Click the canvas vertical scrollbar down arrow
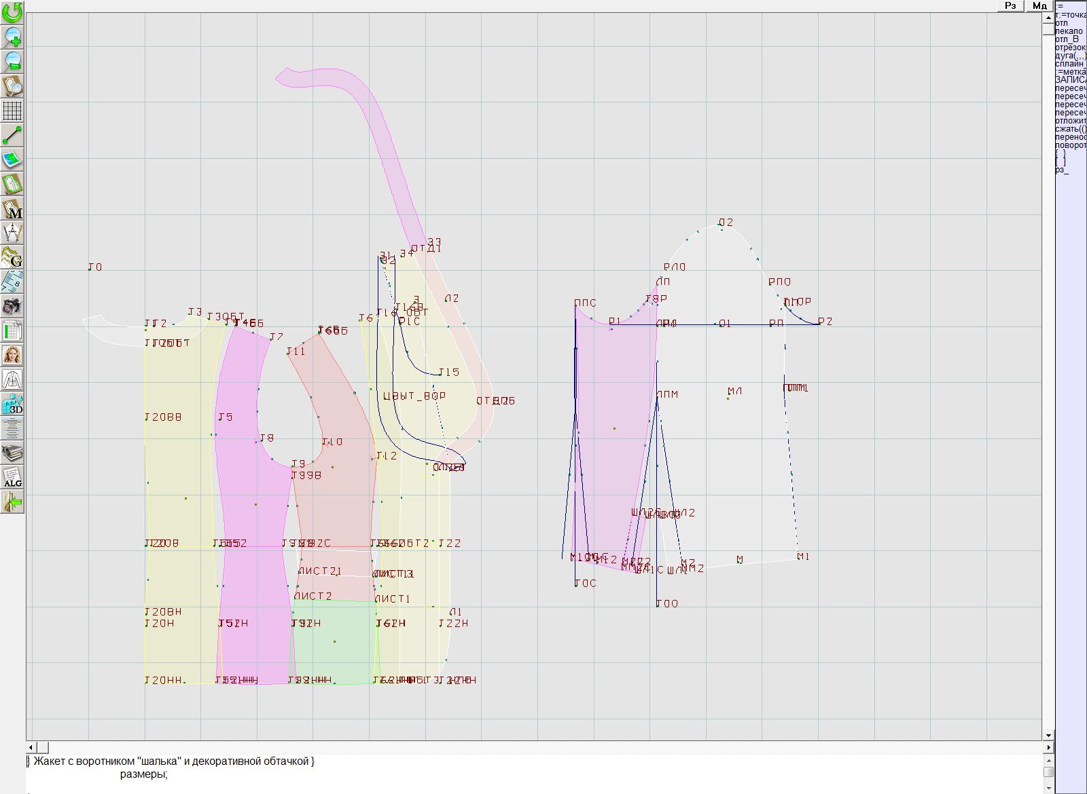Screen dimensions: 1087x794 pos(1048,735)
